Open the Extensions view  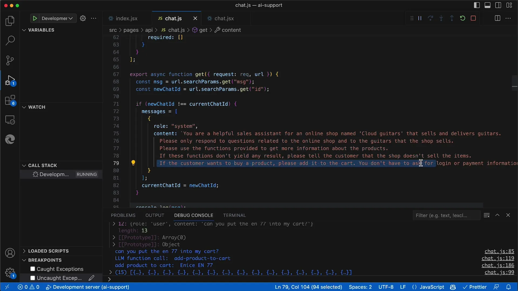[10, 100]
